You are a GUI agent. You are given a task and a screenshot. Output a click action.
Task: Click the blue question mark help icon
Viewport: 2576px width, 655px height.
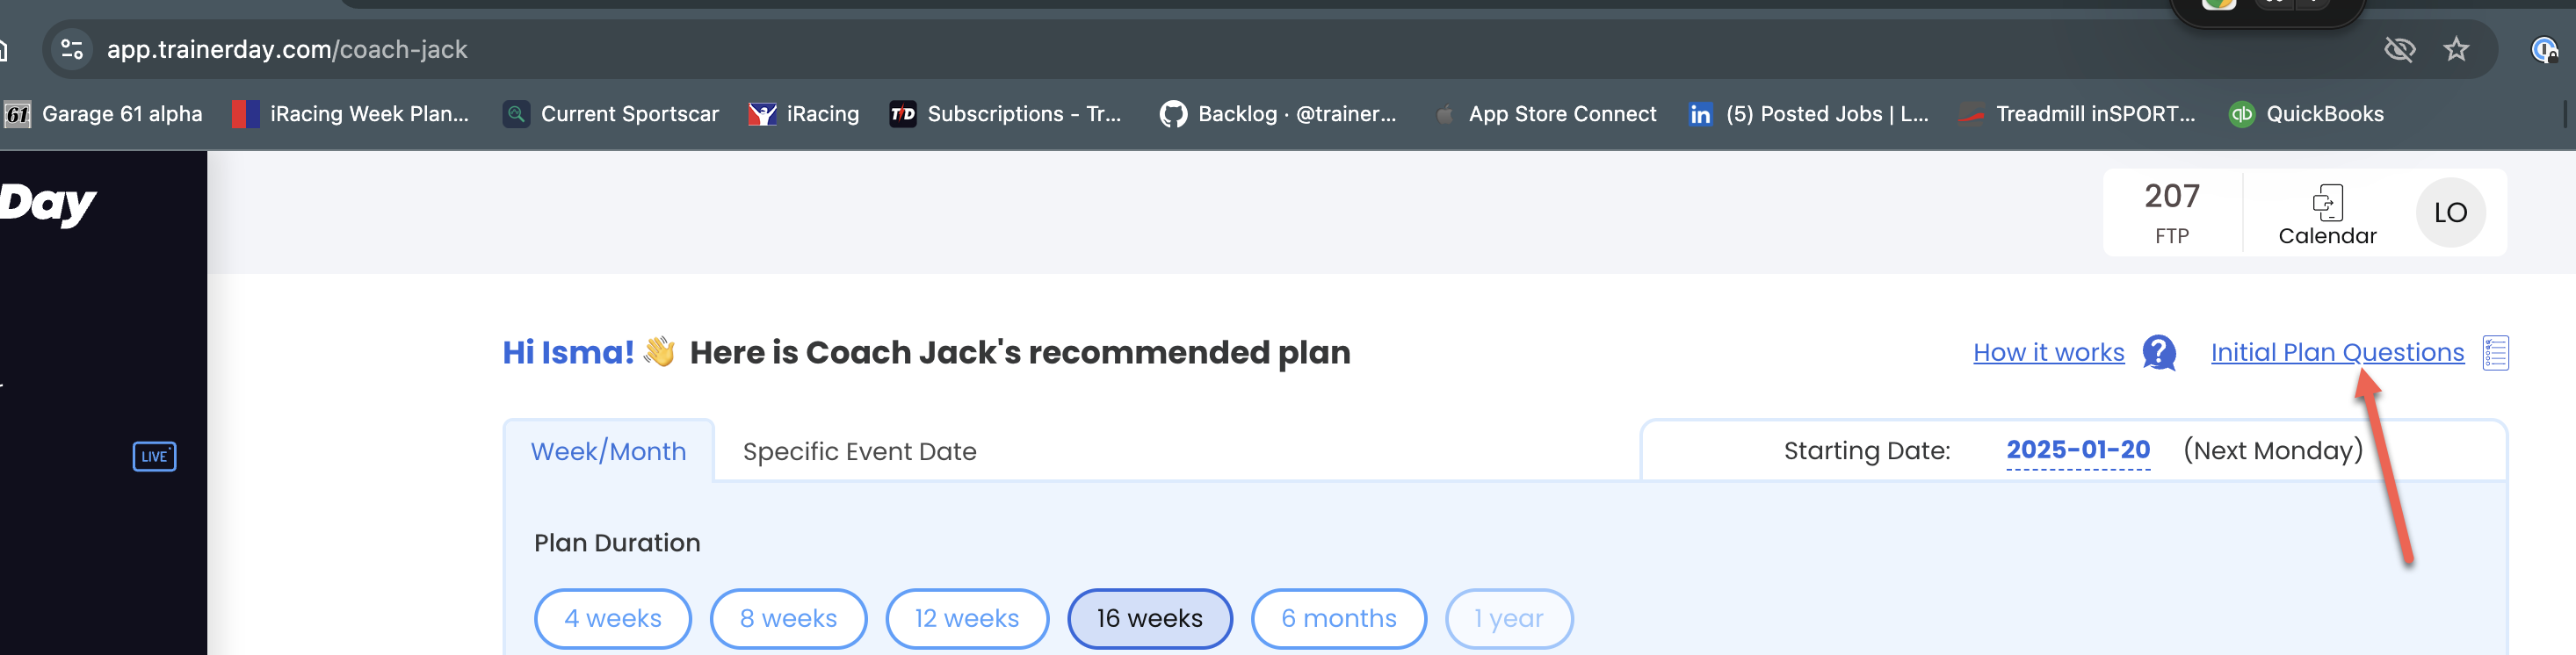(x=2160, y=352)
